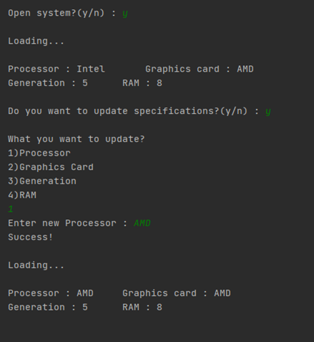Viewport: 314px width, 342px height.
Task: Click the last 'RAM : 8' text
Action: coord(142,308)
